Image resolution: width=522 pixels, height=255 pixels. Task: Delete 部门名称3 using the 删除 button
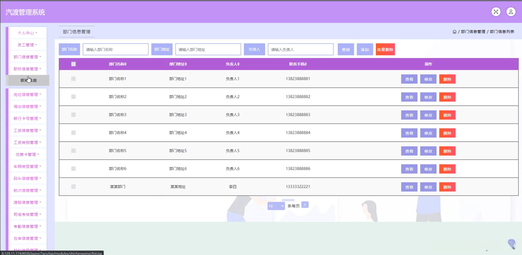(x=447, y=115)
